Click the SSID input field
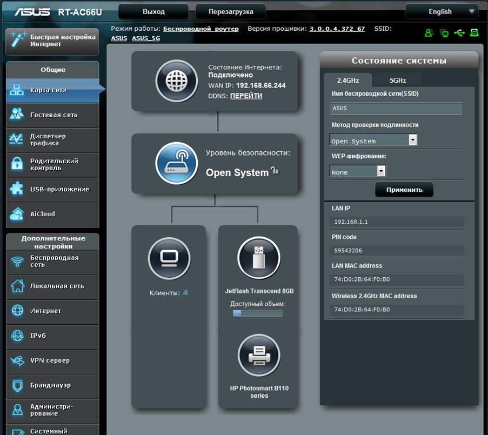Viewport: 488px width, 435px height. (x=396, y=108)
